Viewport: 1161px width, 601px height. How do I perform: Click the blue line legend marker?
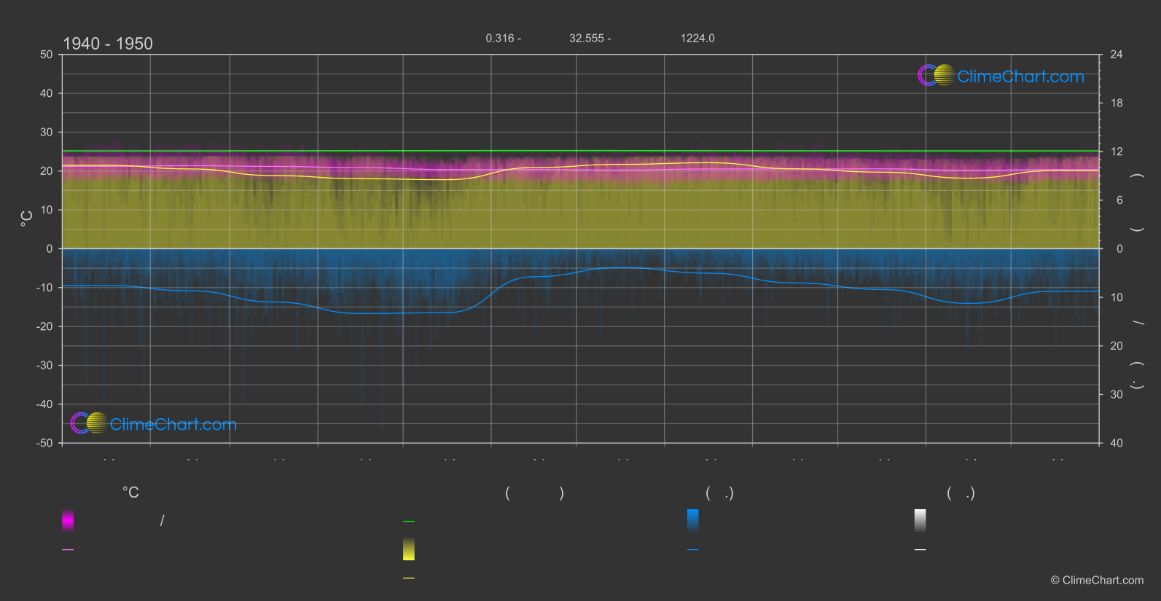(693, 550)
